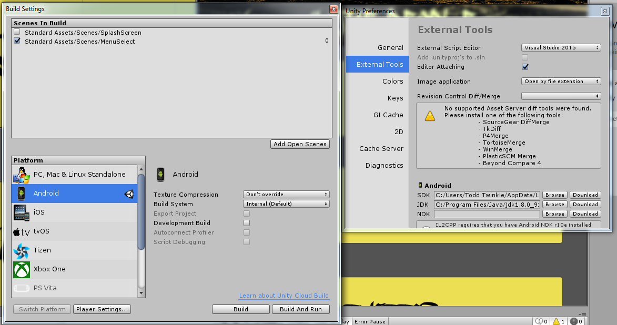Toggle the Export Project checkbox
Screen dimensions: 617x325
click(x=247, y=214)
